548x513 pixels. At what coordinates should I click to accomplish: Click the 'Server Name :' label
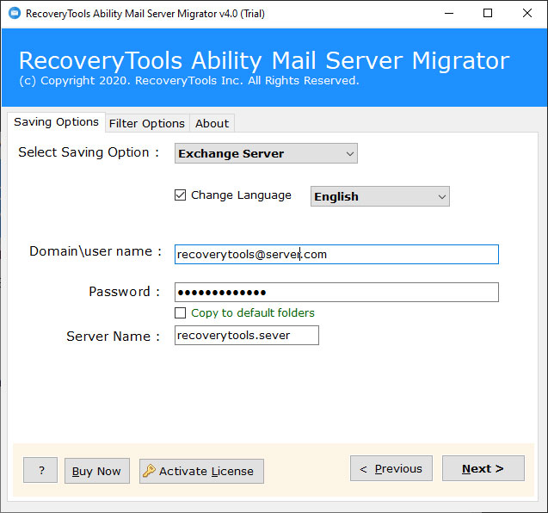(x=114, y=336)
